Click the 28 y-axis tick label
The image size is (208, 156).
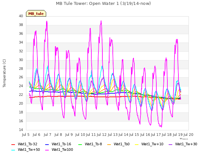21,69
